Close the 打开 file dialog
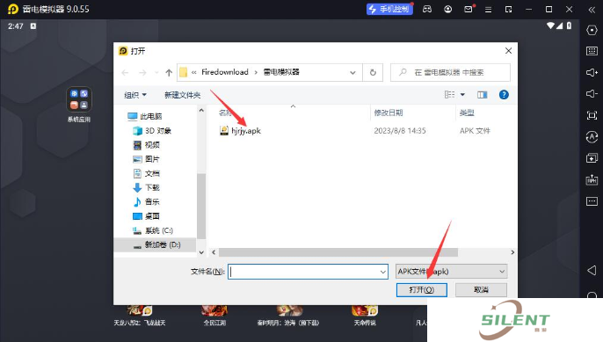This screenshot has width=603, height=342. click(x=508, y=51)
